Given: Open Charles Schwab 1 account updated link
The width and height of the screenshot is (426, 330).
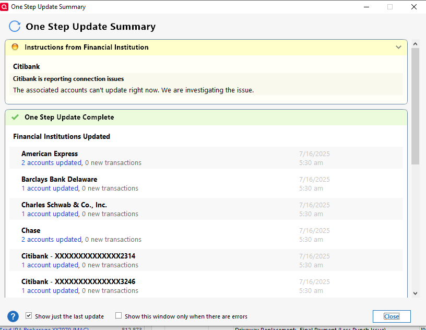Looking at the screenshot, I should (x=50, y=214).
